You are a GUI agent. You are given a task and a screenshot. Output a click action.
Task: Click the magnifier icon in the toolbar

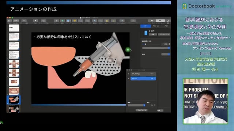[95, 21]
